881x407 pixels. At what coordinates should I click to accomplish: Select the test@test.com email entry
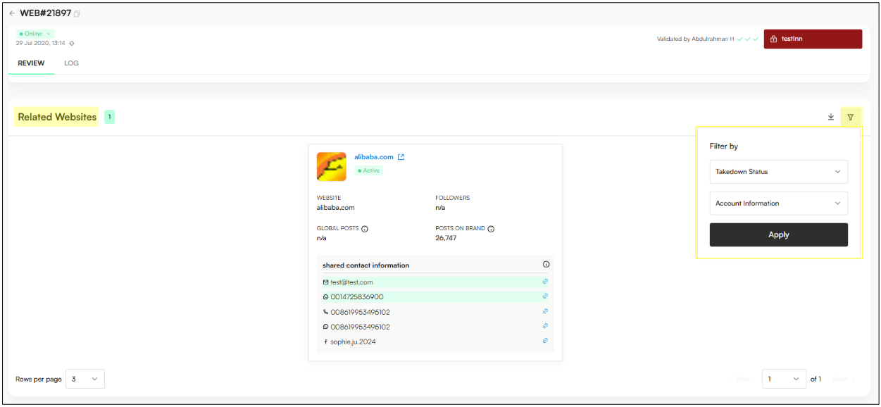[435, 282]
